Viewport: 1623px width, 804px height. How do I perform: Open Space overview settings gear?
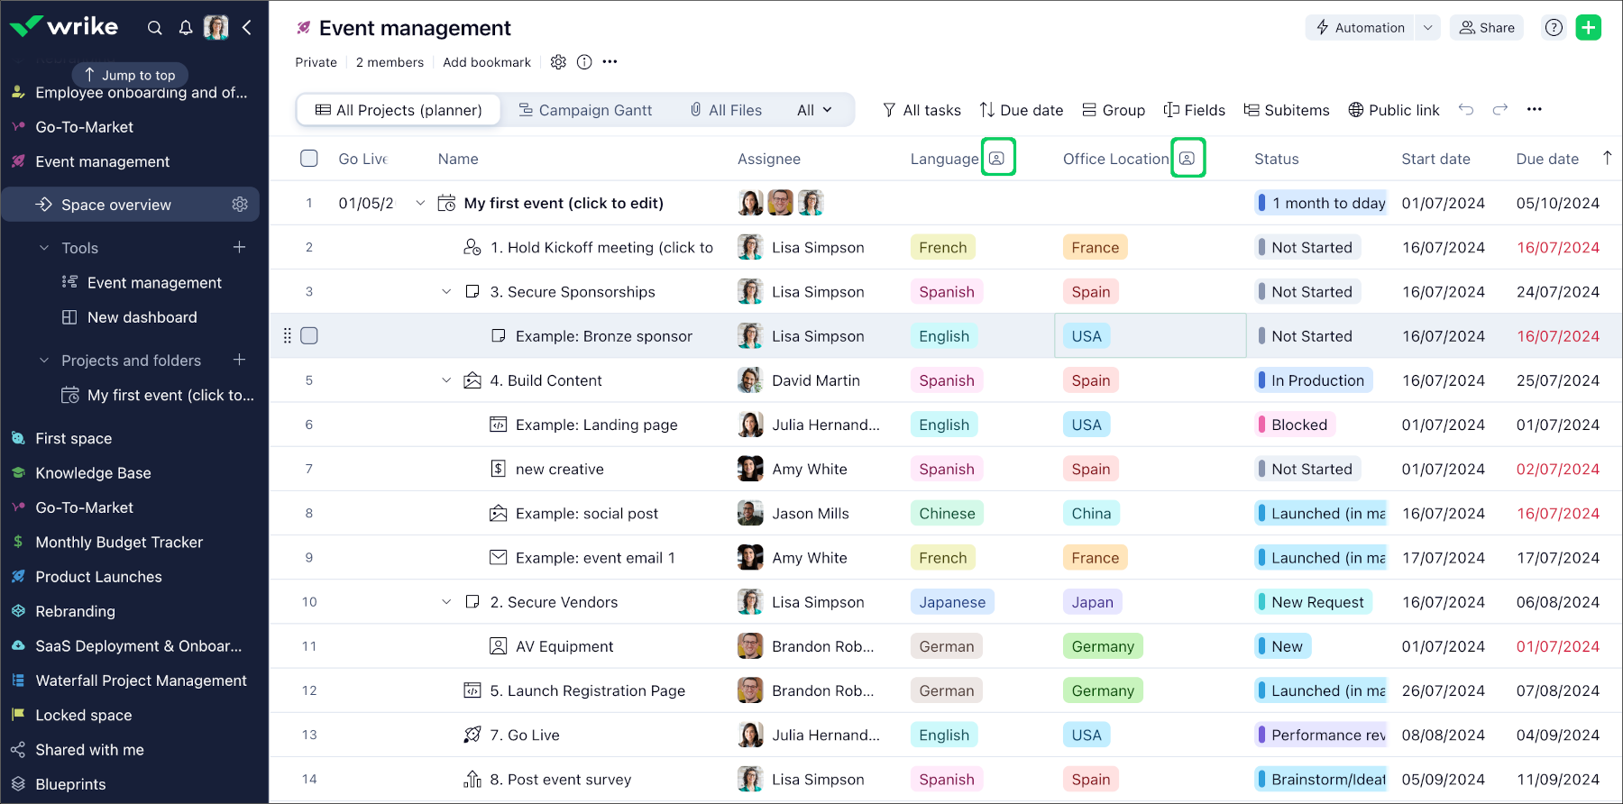click(240, 205)
